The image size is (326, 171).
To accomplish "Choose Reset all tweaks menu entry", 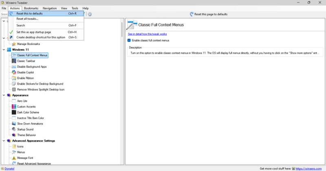I will pyautogui.click(x=46, y=19).
